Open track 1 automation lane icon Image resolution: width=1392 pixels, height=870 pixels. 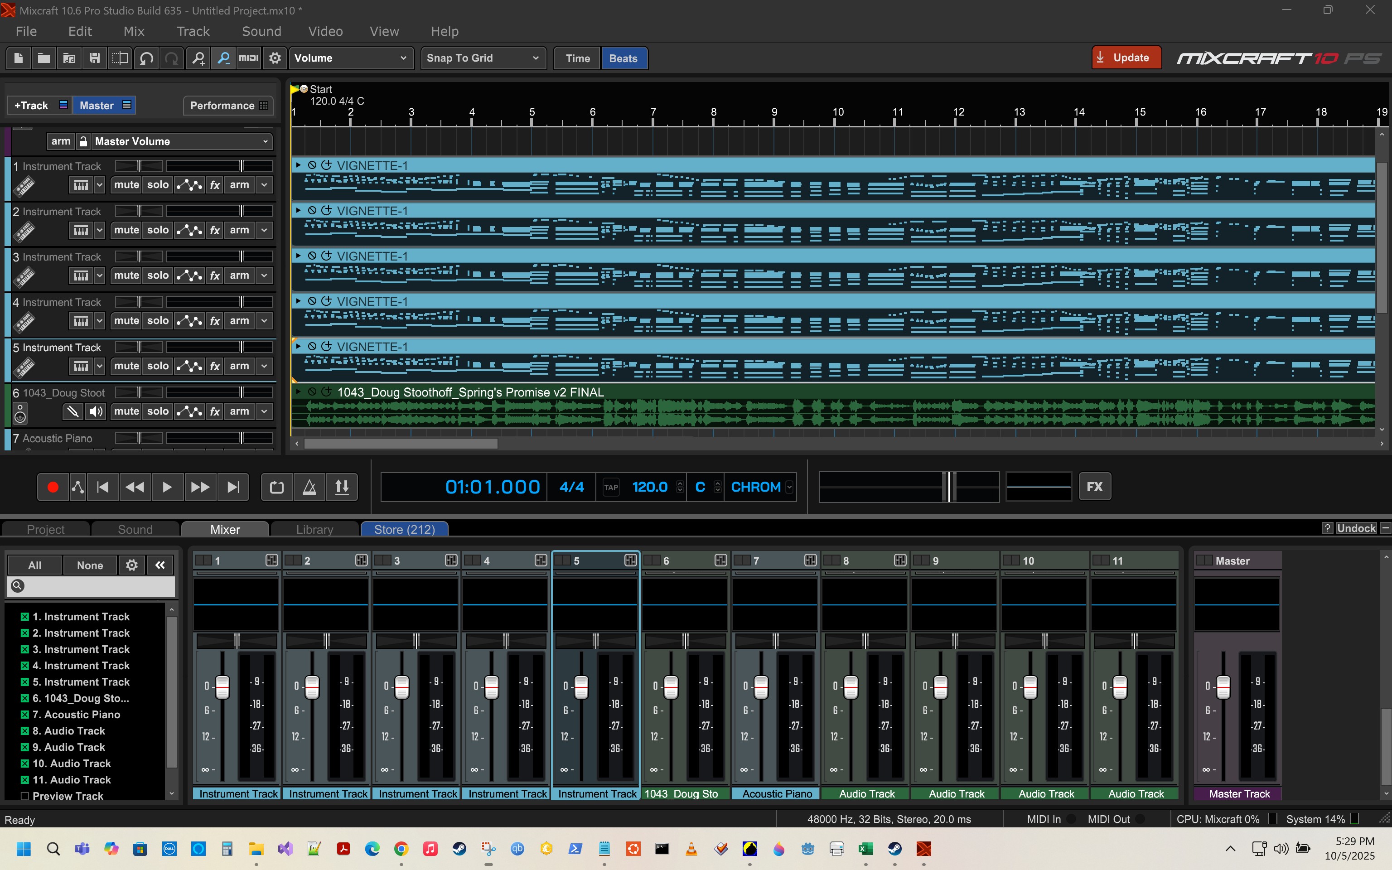click(189, 185)
